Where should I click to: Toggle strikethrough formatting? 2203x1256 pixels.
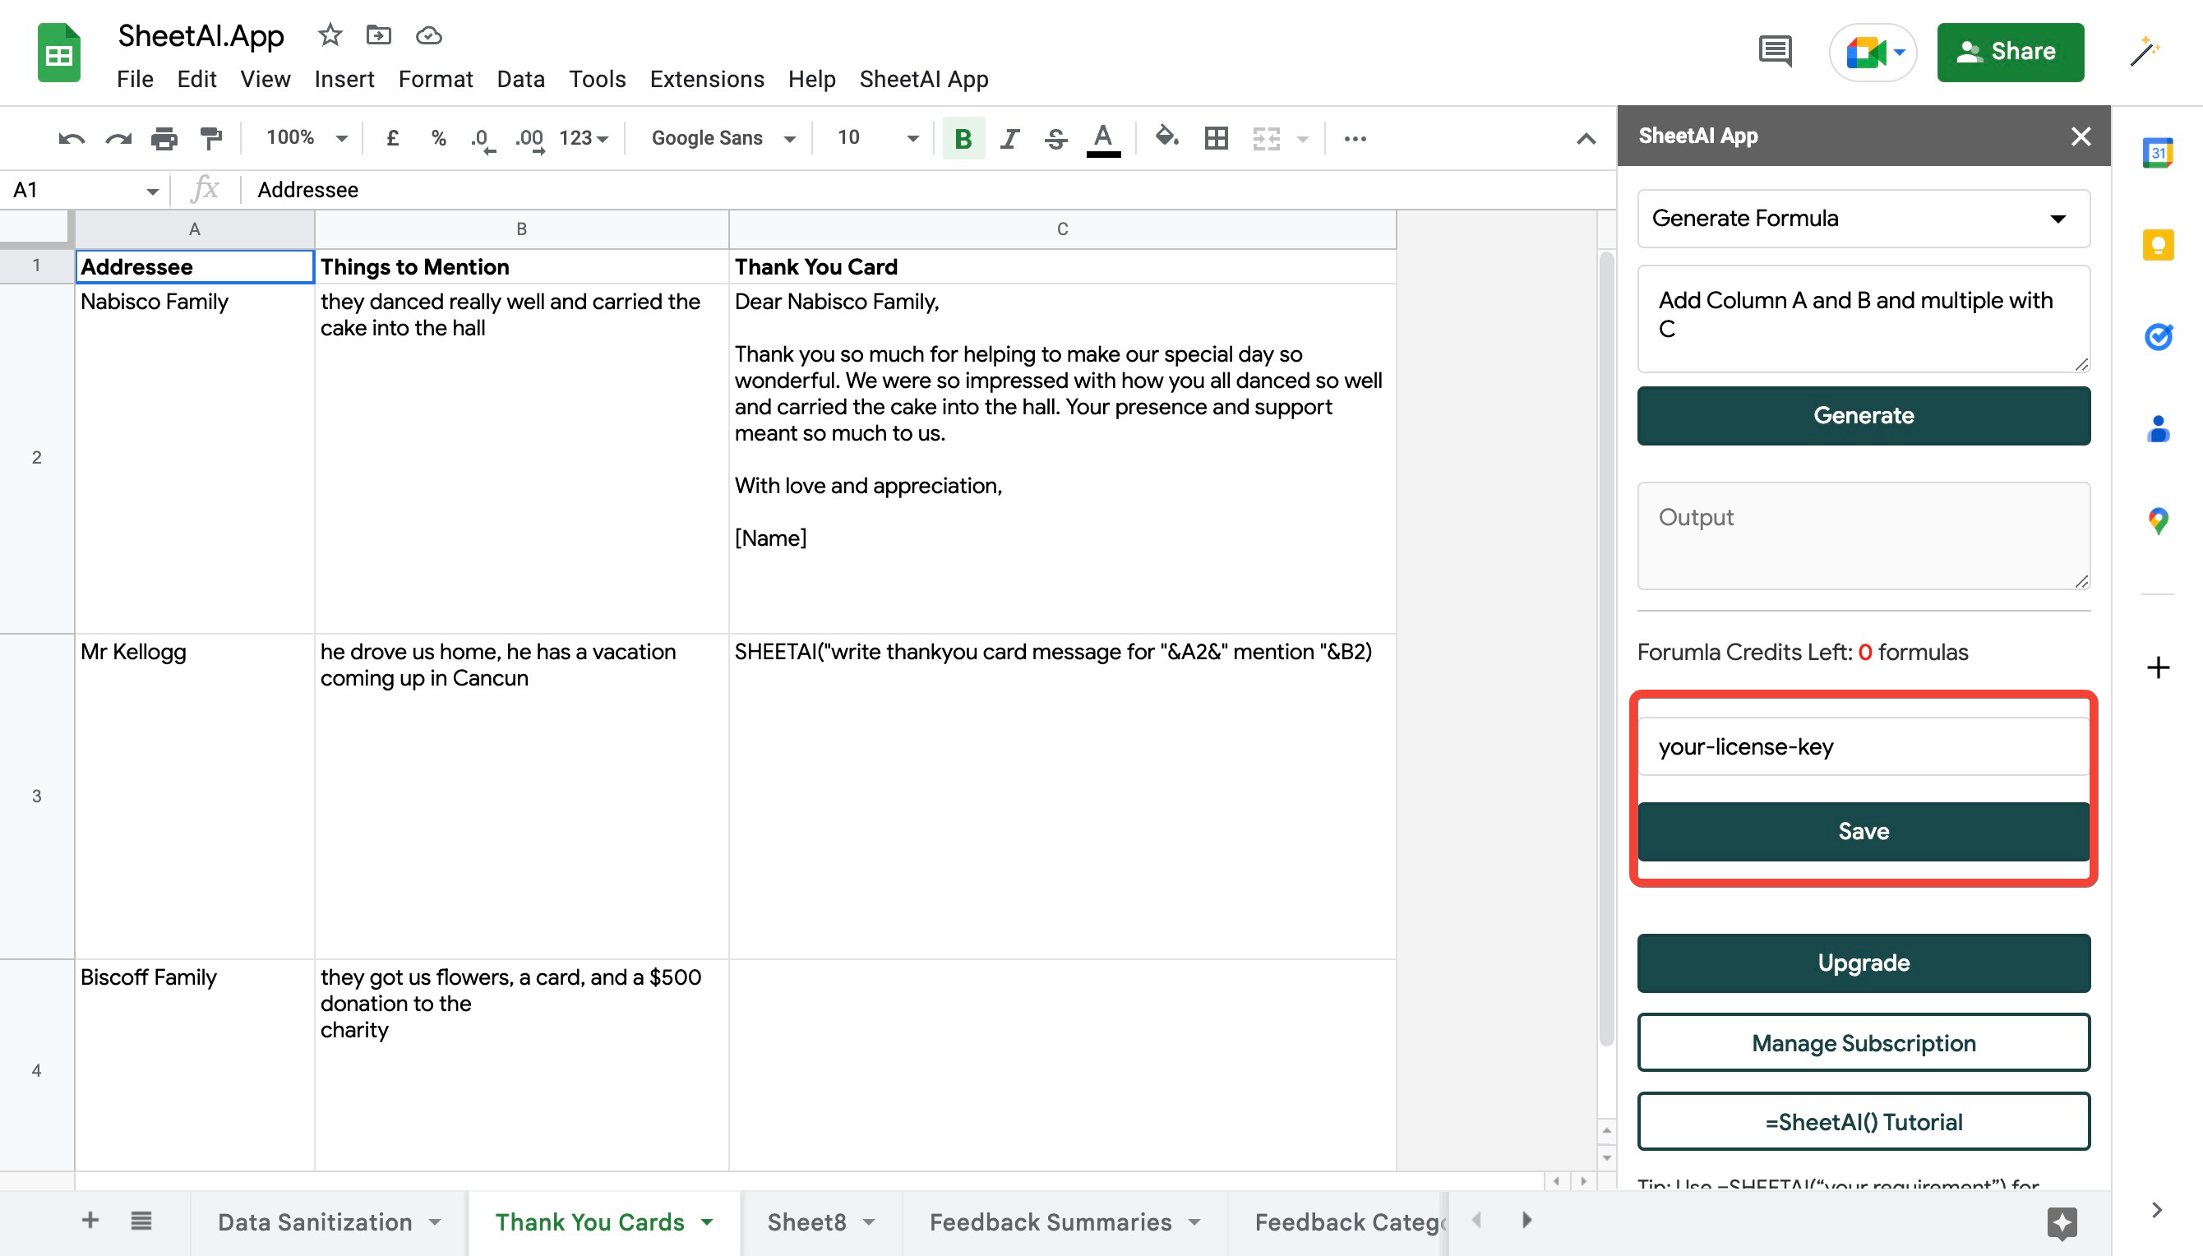click(x=1055, y=138)
